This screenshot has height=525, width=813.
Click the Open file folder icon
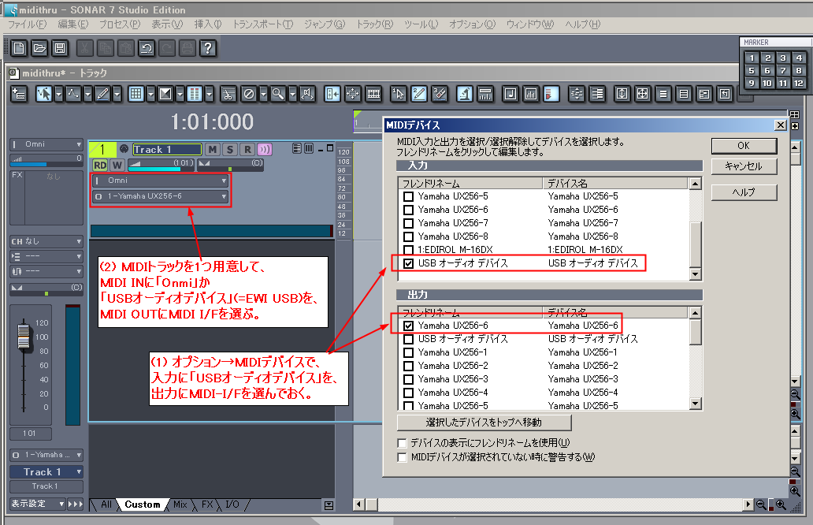coord(39,48)
